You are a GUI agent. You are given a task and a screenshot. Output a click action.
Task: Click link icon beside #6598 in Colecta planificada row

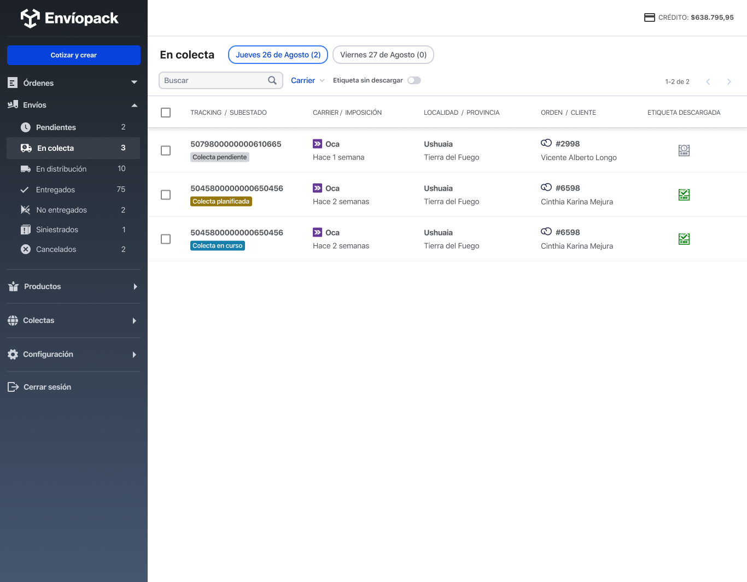(546, 187)
